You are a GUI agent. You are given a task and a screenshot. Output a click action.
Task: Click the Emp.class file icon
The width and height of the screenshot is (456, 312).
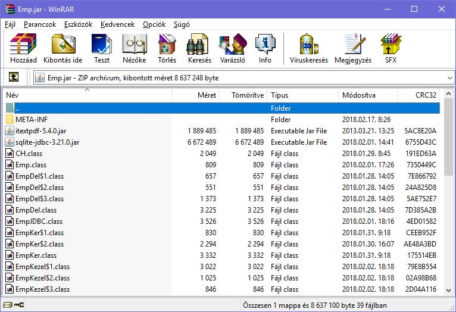[10, 164]
